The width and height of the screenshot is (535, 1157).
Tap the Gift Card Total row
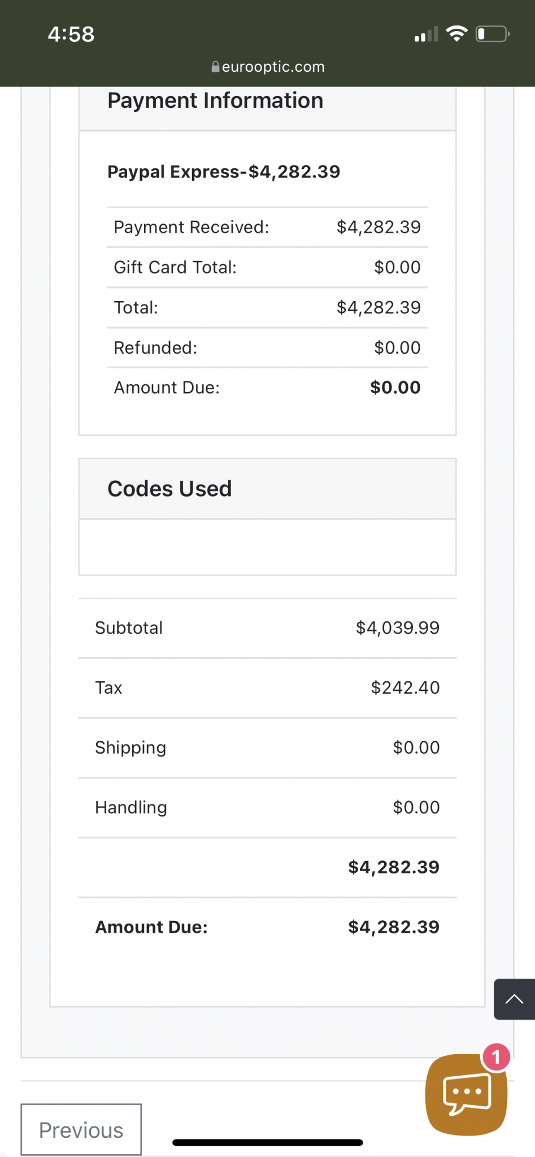click(x=267, y=267)
